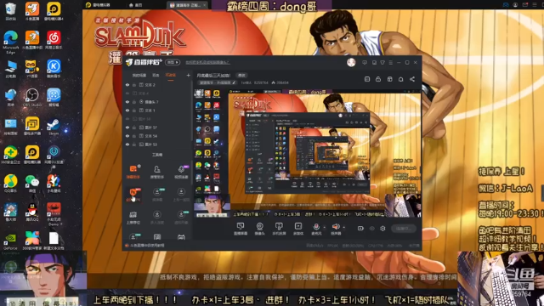Click the start streaming button
Viewport: 544px width, 306px height.
pos(404,229)
